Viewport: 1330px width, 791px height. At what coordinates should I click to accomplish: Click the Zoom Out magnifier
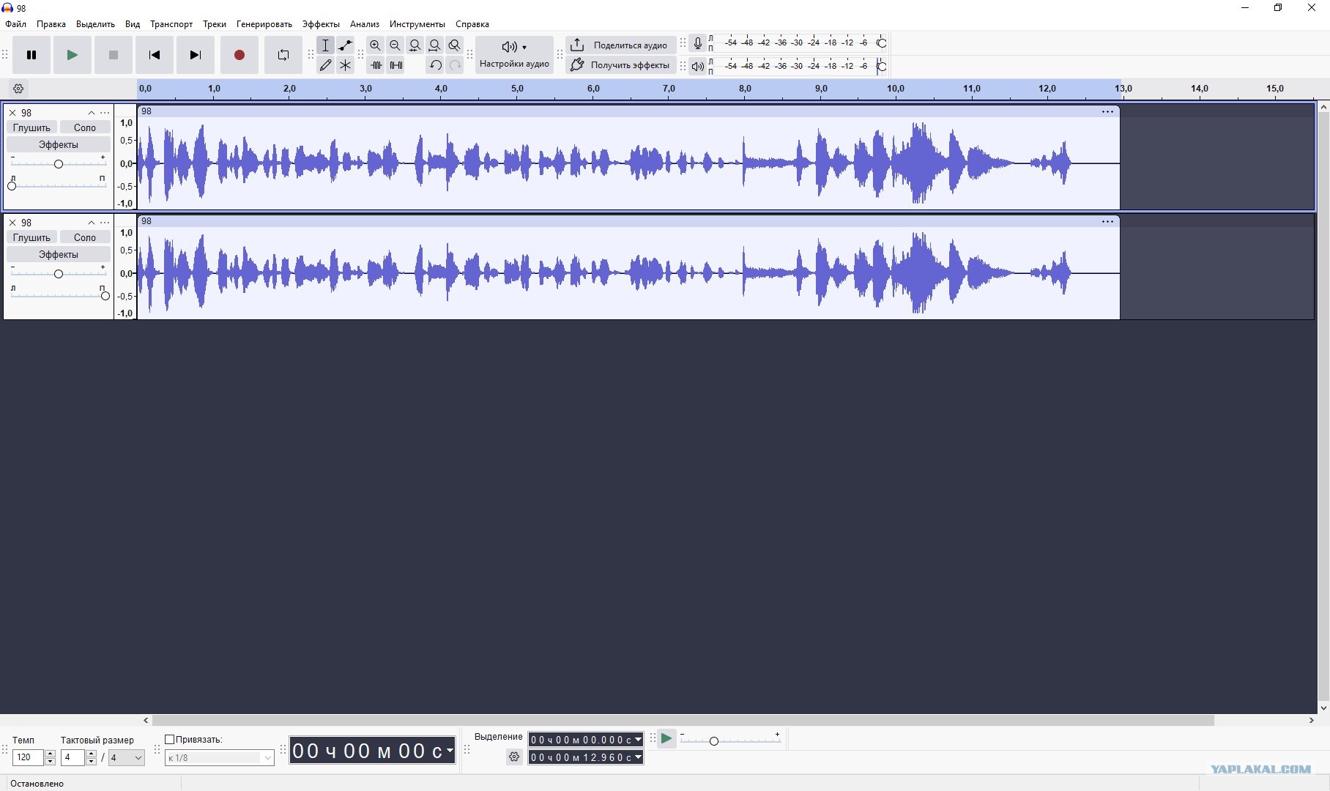(395, 45)
